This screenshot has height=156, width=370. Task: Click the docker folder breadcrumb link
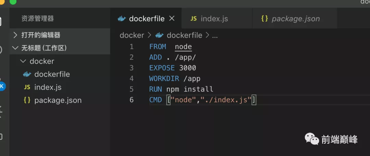click(132, 35)
